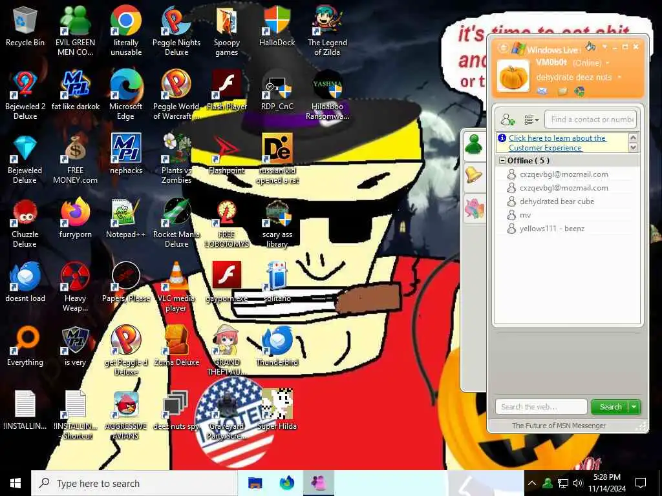The width and height of the screenshot is (662, 496).
Task: Open the shared folders icon in Messenger
Action: (562, 90)
